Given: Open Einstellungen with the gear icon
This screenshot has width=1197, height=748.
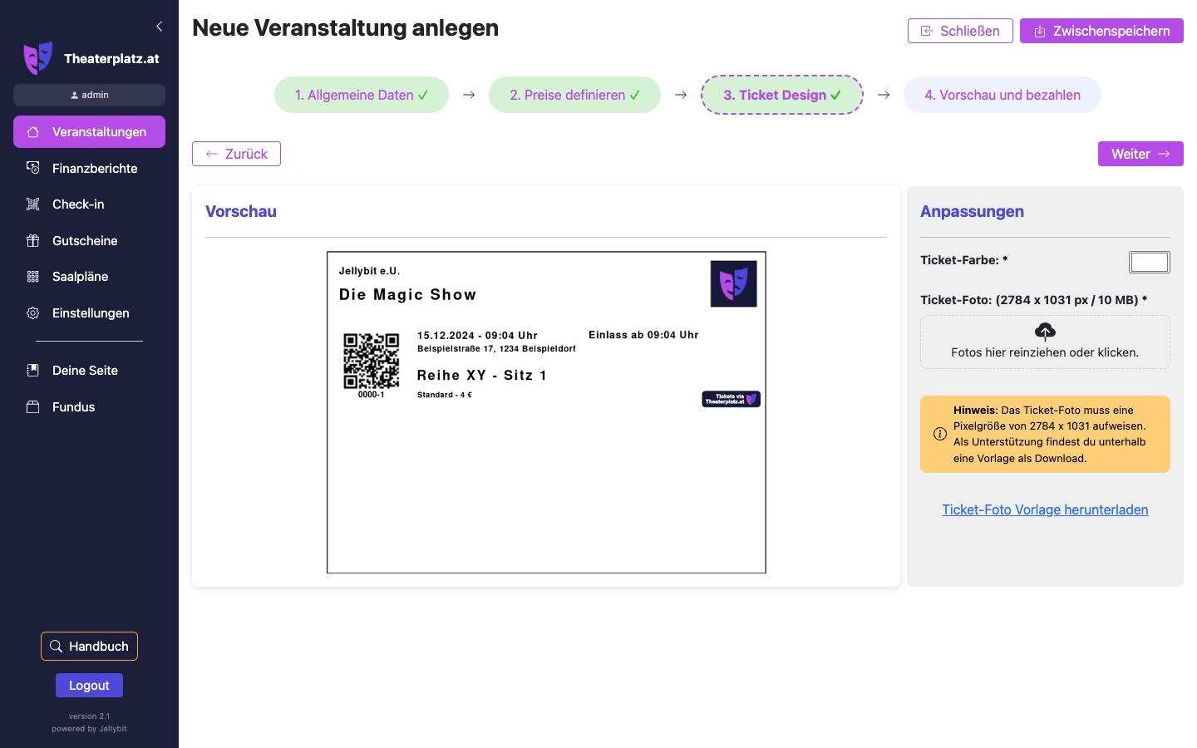Looking at the screenshot, I should click(x=33, y=312).
